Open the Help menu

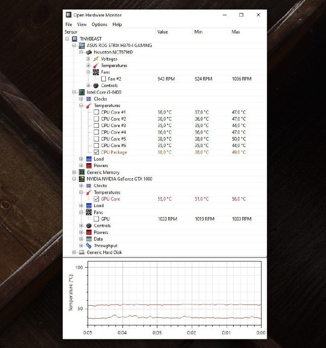tap(117, 24)
